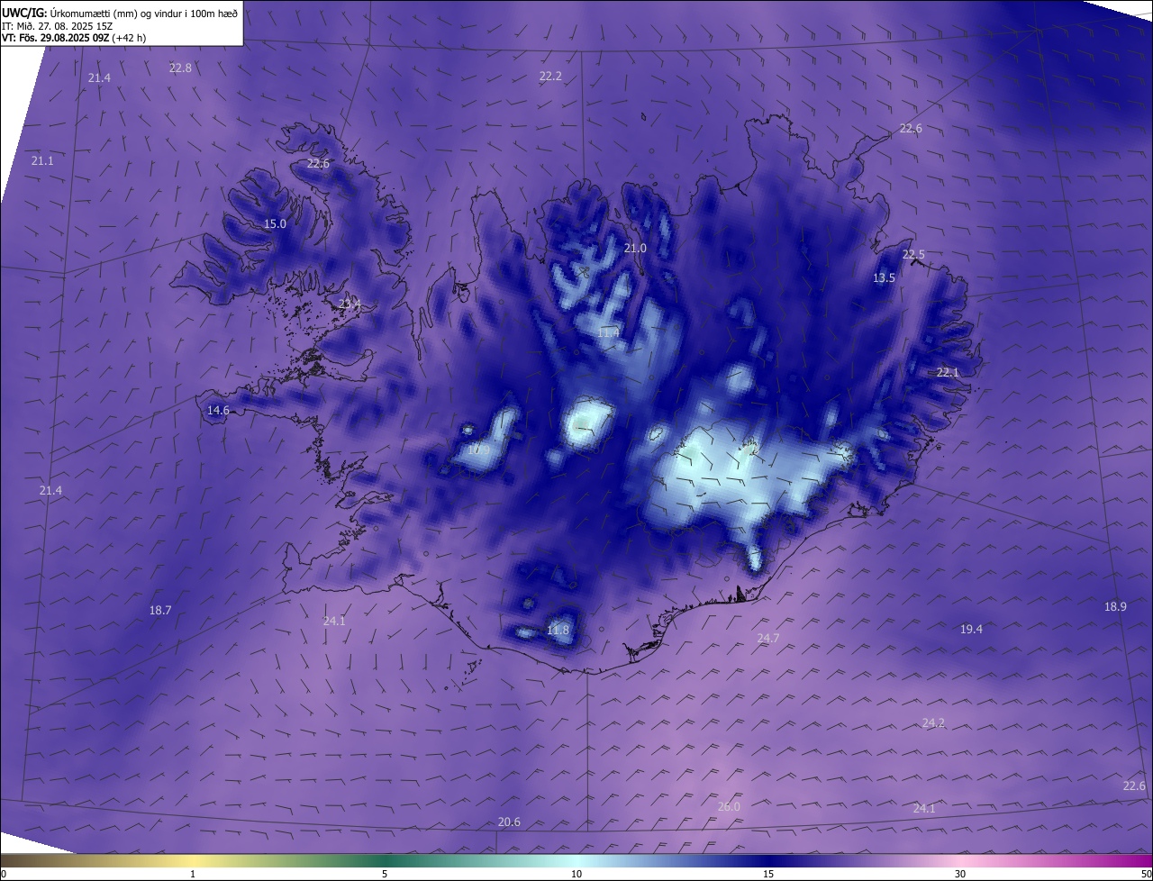Click the 11.4 value label
The width and height of the screenshot is (1153, 881).
608,332
